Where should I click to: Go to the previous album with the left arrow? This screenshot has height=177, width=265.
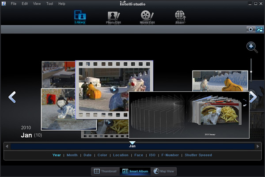tap(12, 97)
